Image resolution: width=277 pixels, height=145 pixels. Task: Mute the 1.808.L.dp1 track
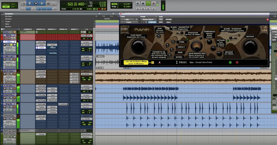[14, 59]
